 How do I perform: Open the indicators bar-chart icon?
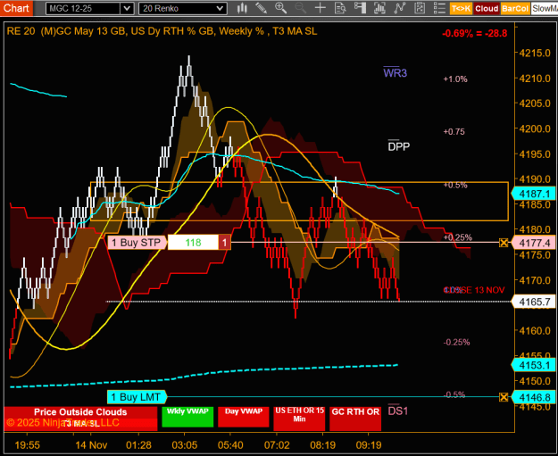pyautogui.click(x=379, y=8)
